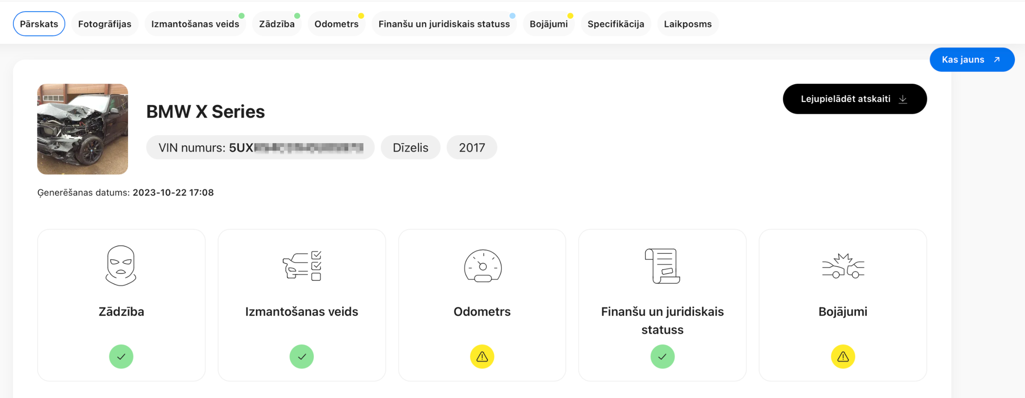The width and height of the screenshot is (1025, 398).
Task: Open the damaged BMW photo thumbnail
Action: (82, 129)
